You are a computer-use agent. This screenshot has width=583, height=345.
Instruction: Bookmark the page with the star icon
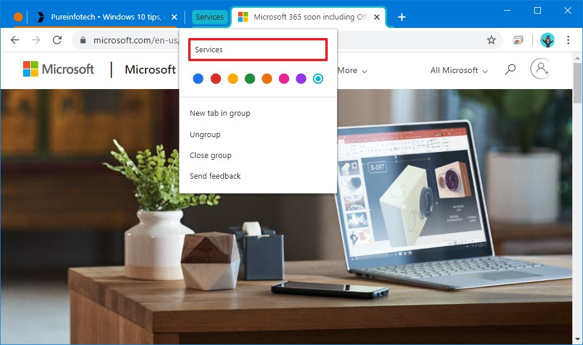492,40
